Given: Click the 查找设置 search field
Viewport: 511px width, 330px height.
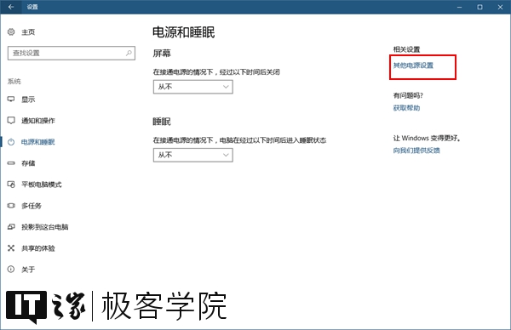Looking at the screenshot, I should (72, 53).
